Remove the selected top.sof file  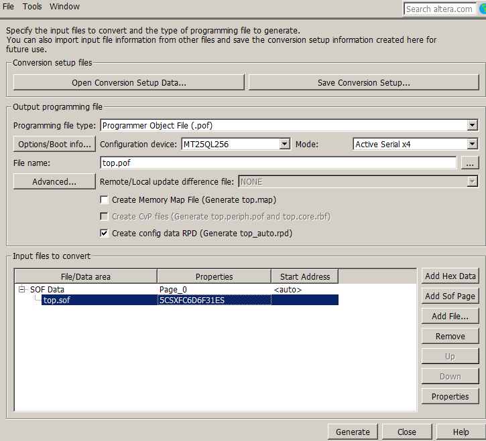click(x=450, y=336)
